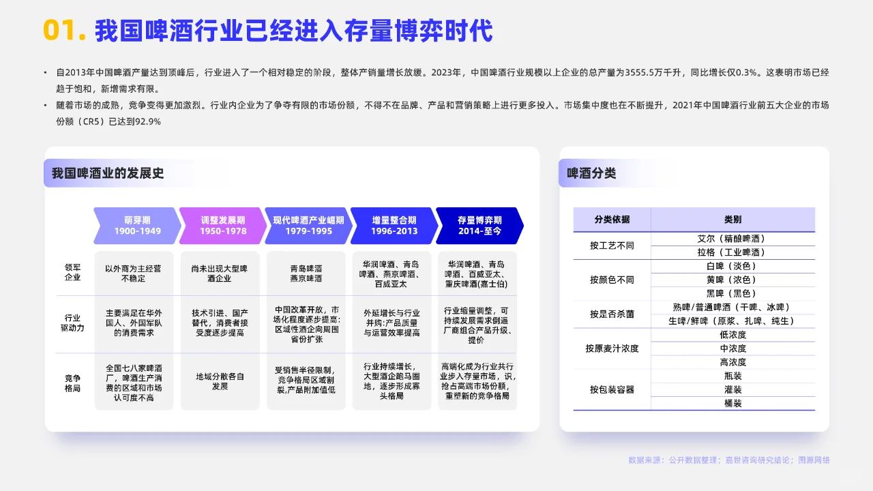Select the '中浓度' table cell

[x=733, y=348]
